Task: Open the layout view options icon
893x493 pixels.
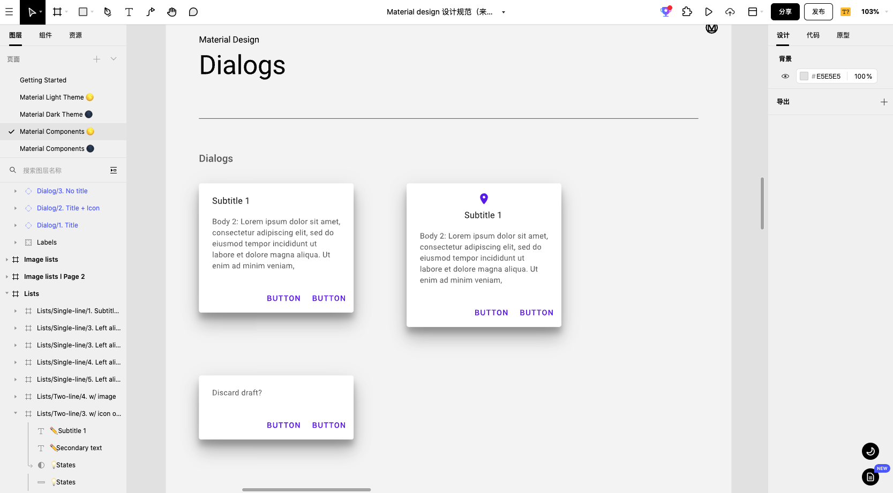Action: (x=753, y=12)
